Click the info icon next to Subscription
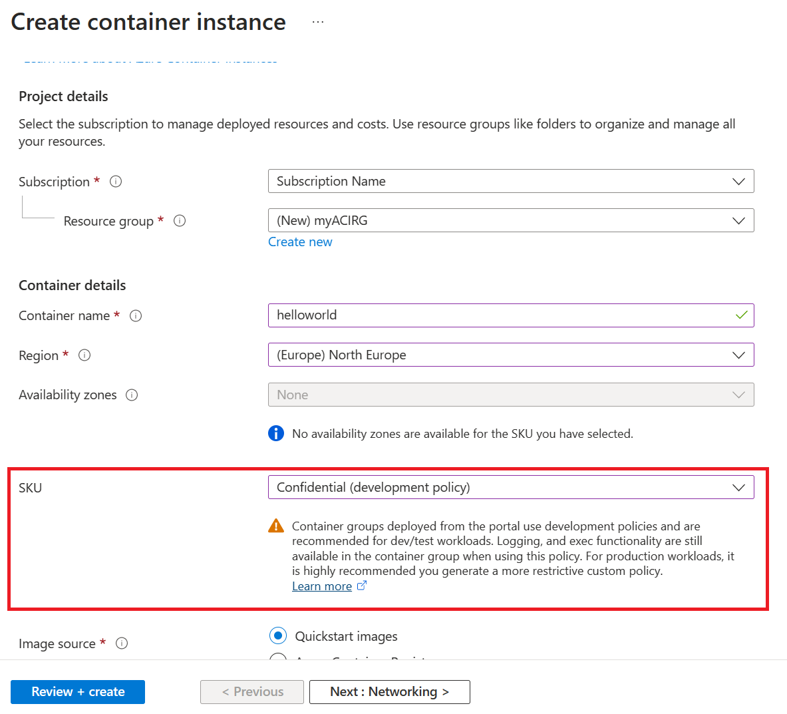This screenshot has width=787, height=714. click(x=116, y=181)
